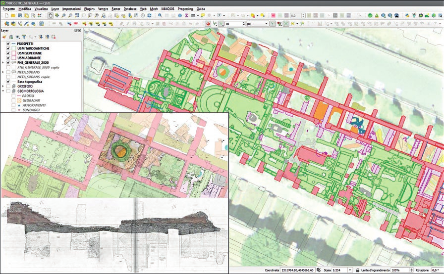Open the Progetto menu
Viewport: 444px width, 274px height.
coord(8,9)
